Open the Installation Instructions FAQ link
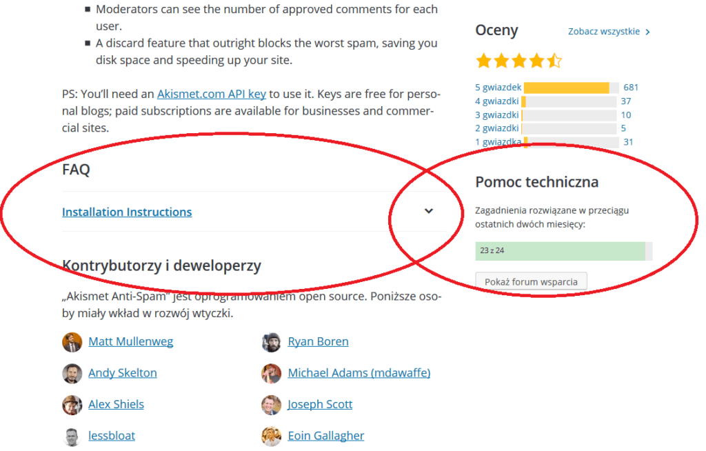 pyautogui.click(x=127, y=212)
